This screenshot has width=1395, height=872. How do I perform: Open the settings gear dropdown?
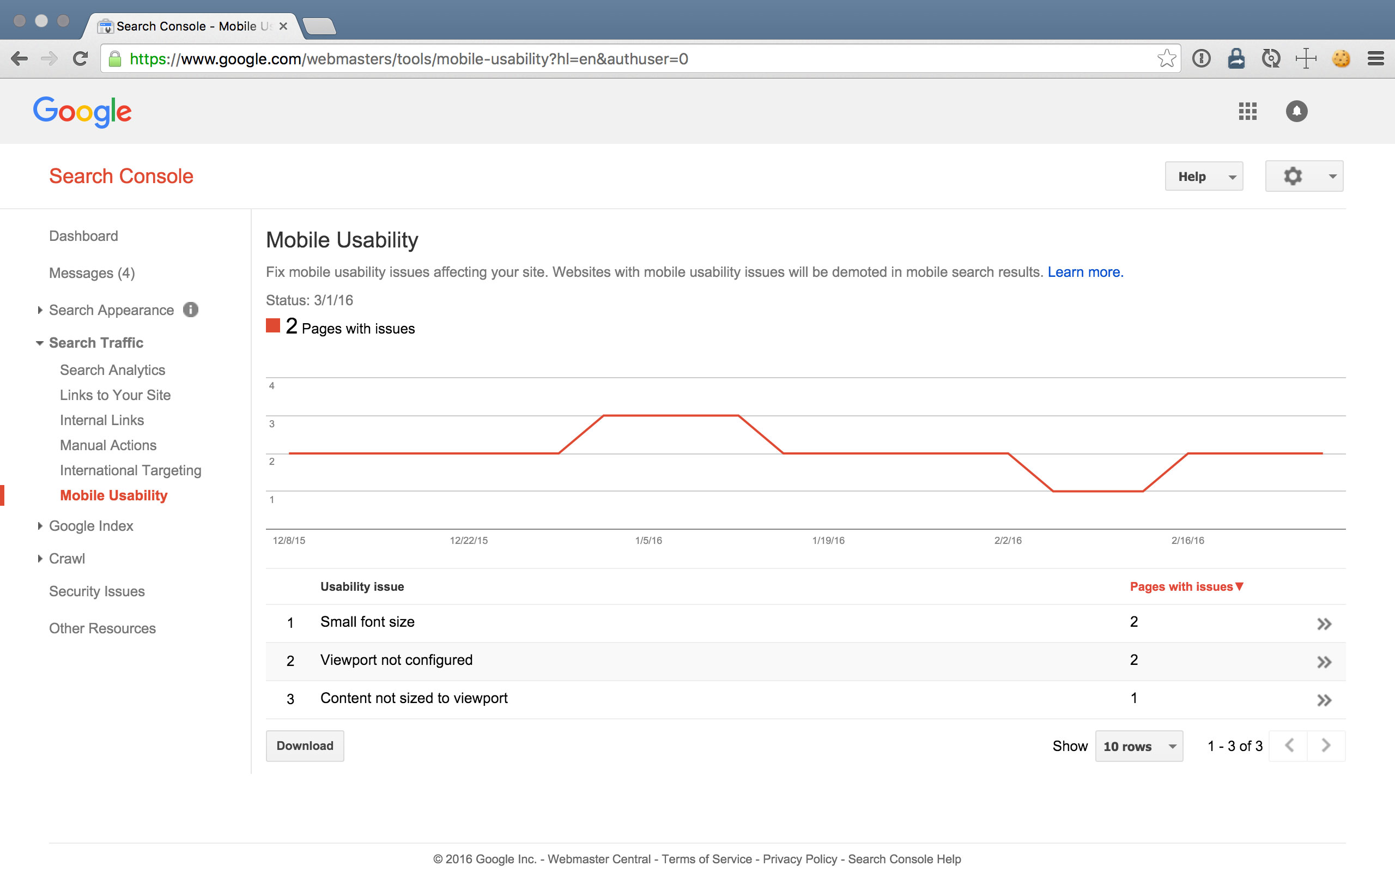tap(1304, 177)
